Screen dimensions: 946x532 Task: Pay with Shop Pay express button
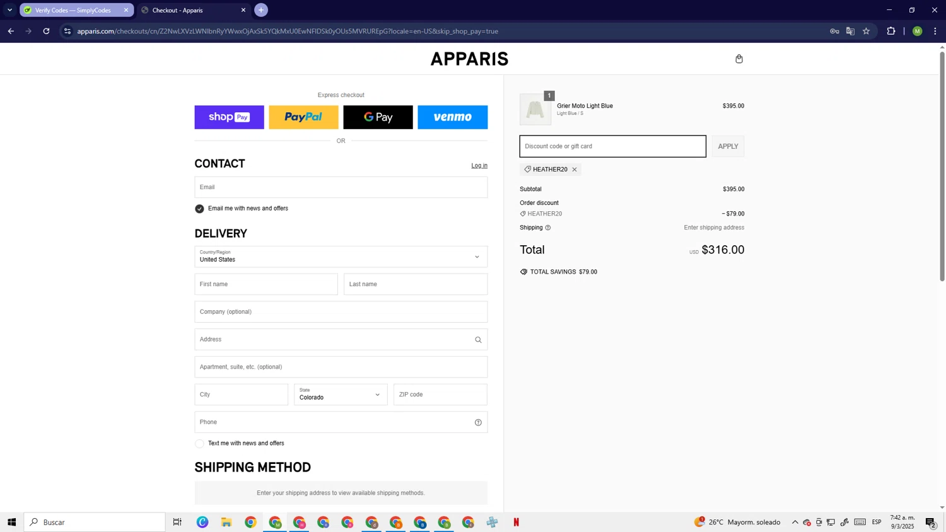point(229,117)
